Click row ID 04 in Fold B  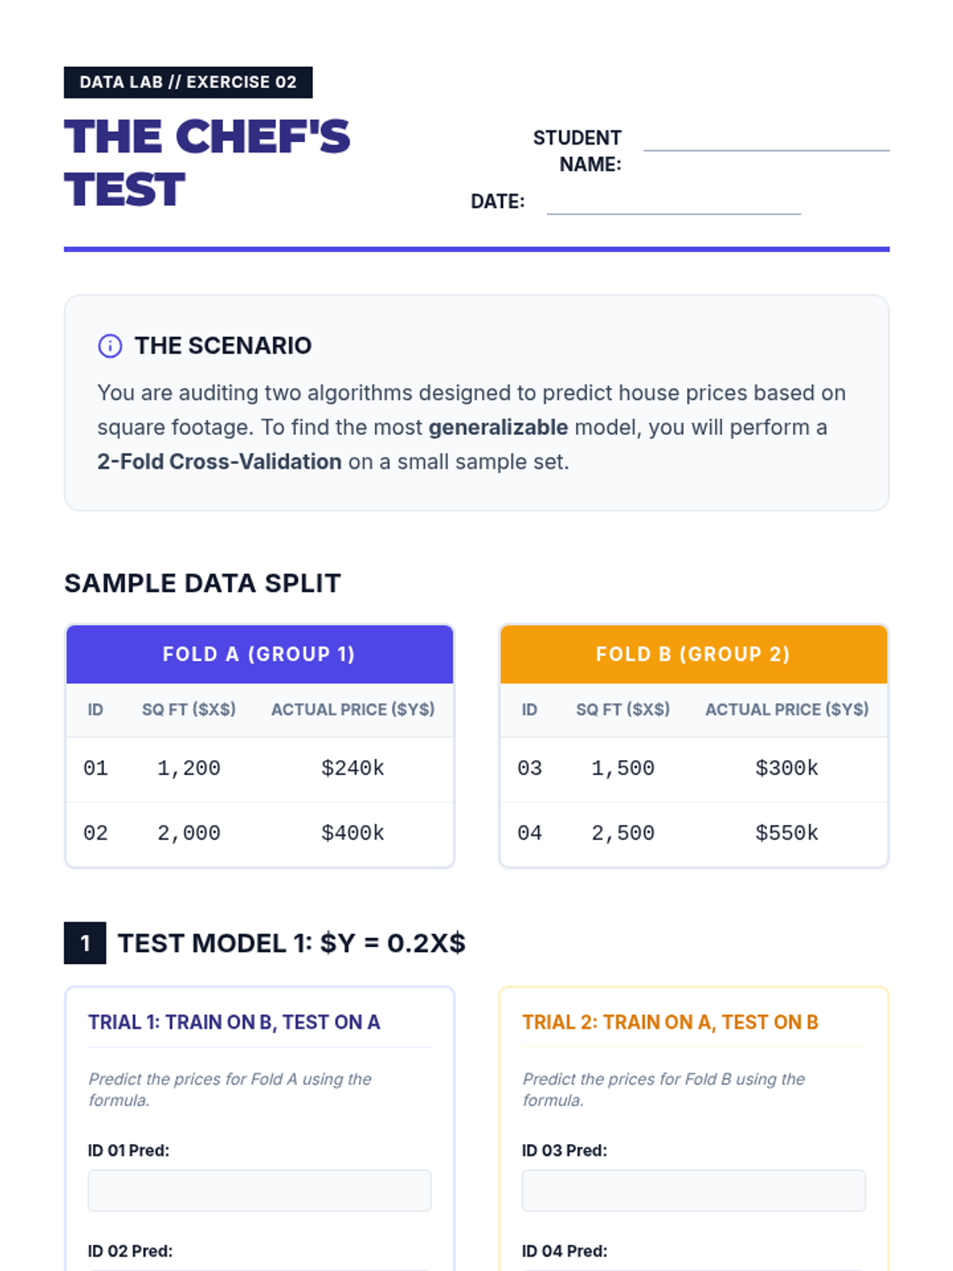(x=530, y=833)
